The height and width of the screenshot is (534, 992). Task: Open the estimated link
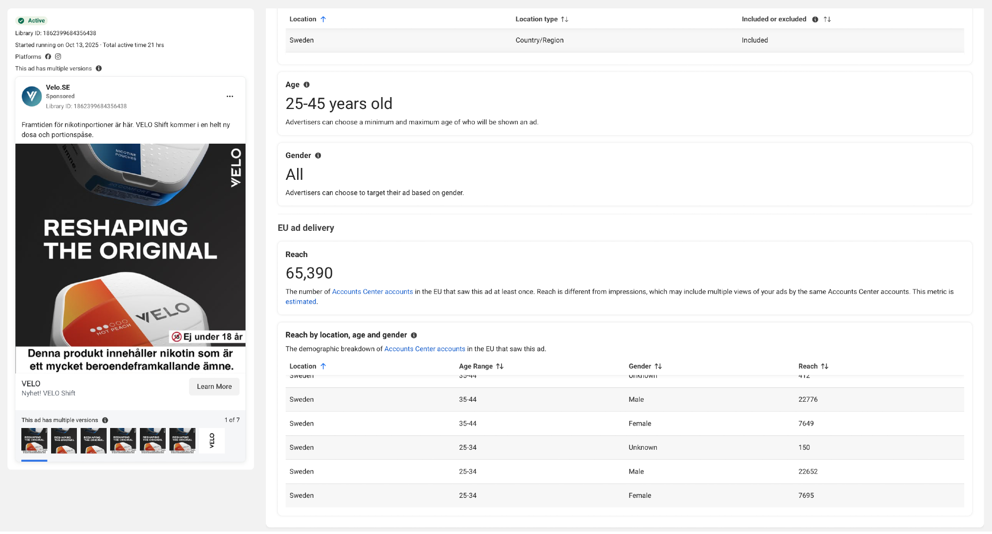pos(301,302)
